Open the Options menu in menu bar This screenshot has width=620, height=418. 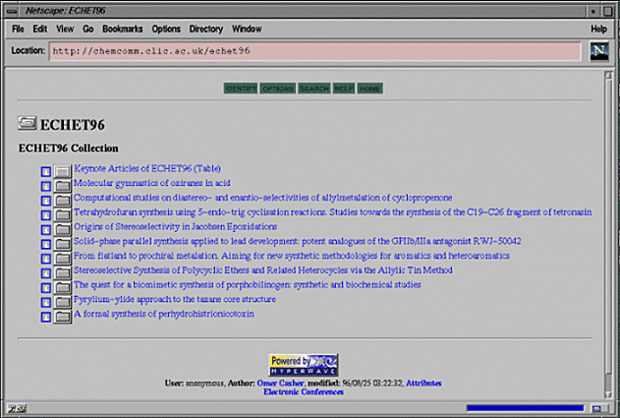click(x=166, y=30)
